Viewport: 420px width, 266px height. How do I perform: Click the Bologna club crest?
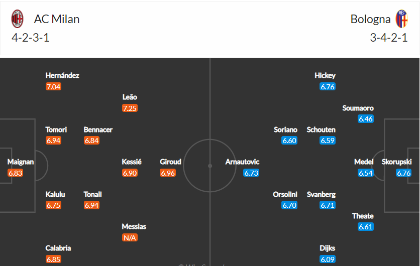click(401, 19)
